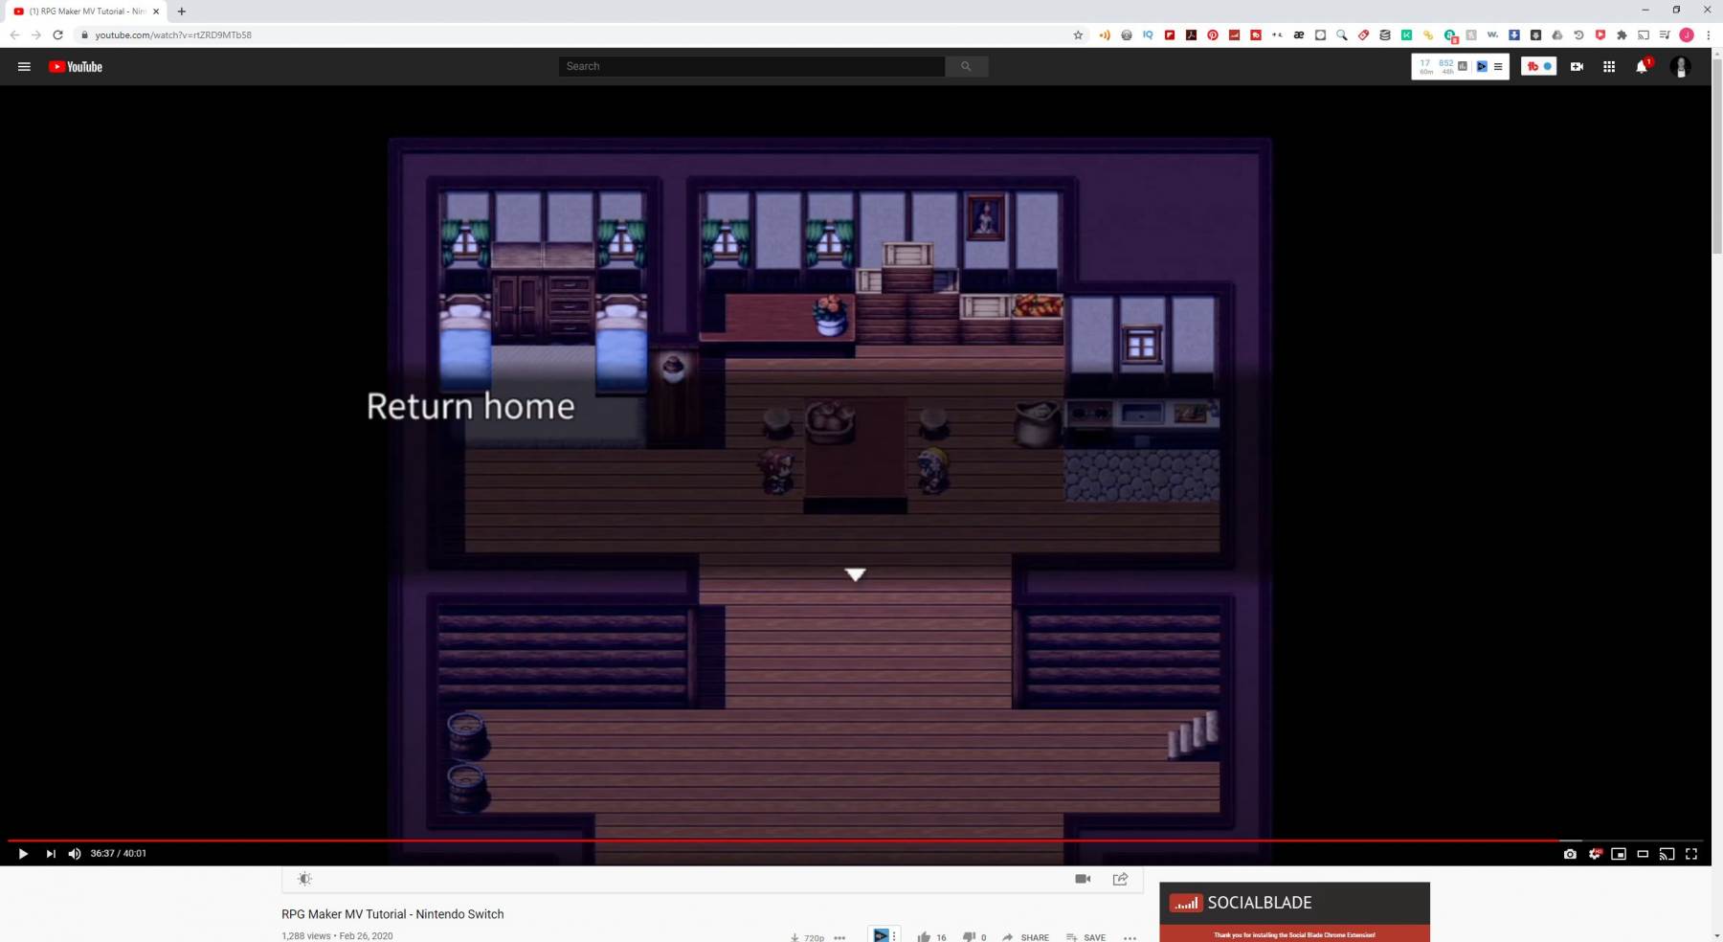Viewport: 1723px width, 942px height.
Task: Click the SHARE button
Action: (1025, 937)
